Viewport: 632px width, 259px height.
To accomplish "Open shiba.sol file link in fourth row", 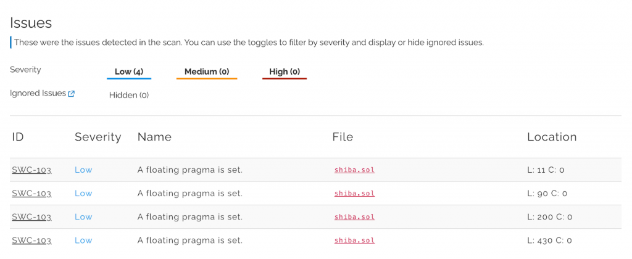I will (354, 240).
